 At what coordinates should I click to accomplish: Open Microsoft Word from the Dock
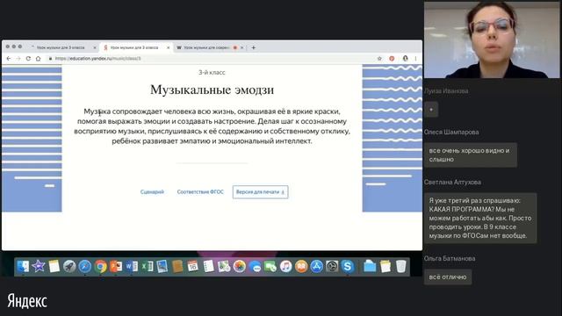coord(132,267)
